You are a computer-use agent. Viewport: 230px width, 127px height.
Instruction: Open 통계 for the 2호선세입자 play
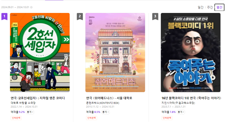[30, 112]
